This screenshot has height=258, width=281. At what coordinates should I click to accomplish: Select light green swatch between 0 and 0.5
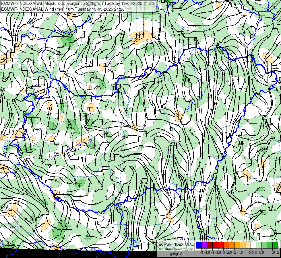259,245
